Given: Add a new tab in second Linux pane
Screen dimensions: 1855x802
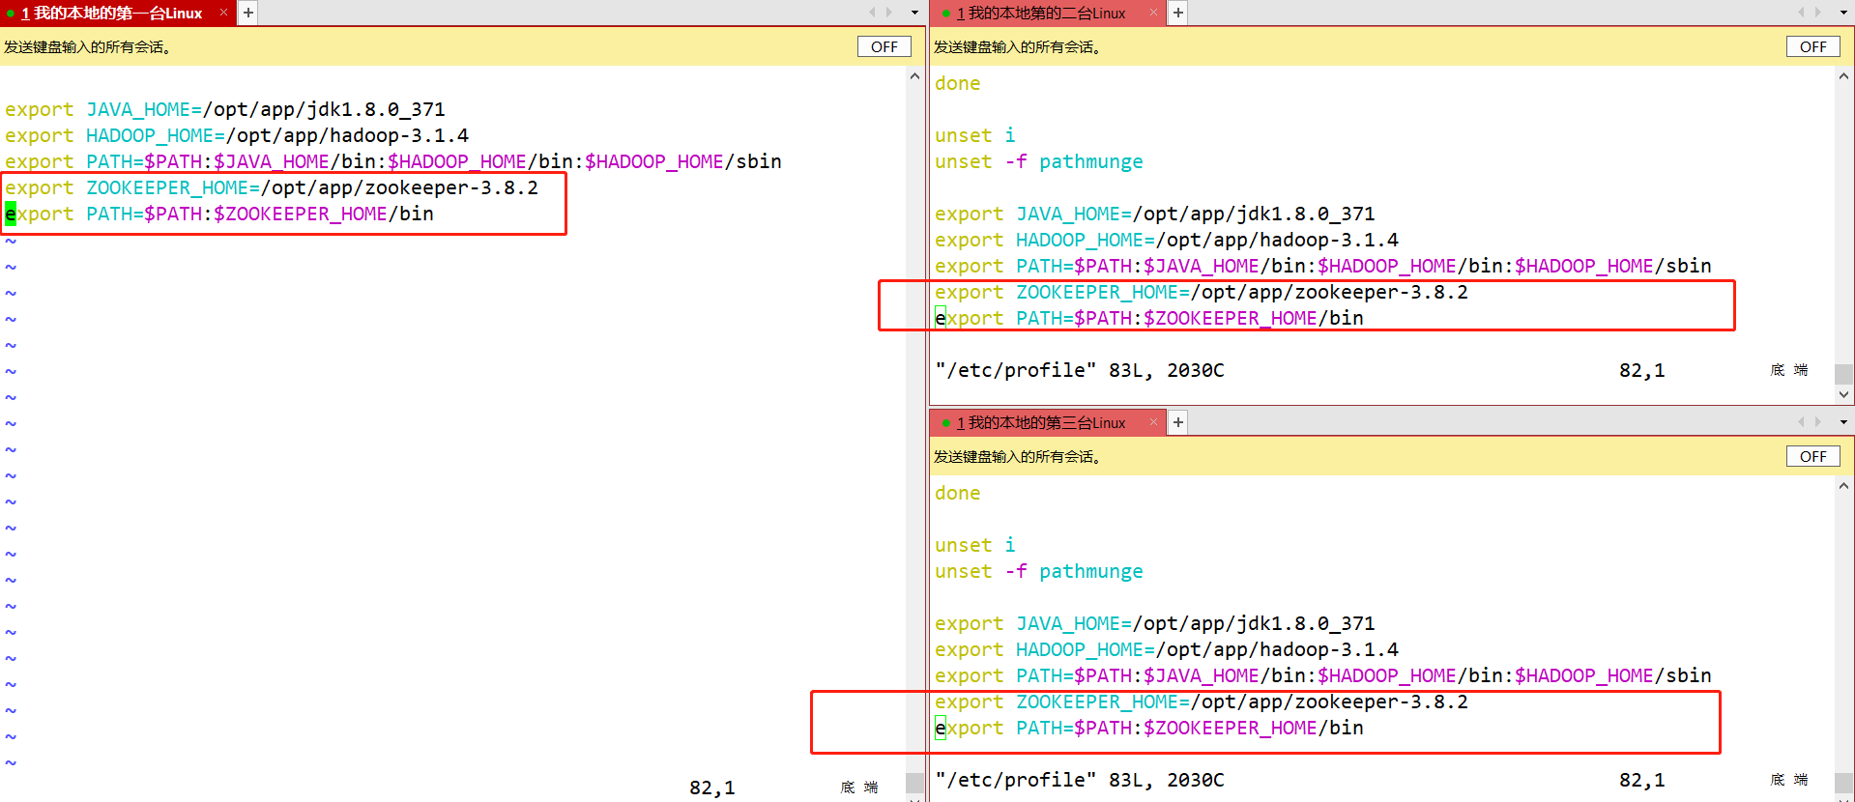Looking at the screenshot, I should click(1178, 13).
